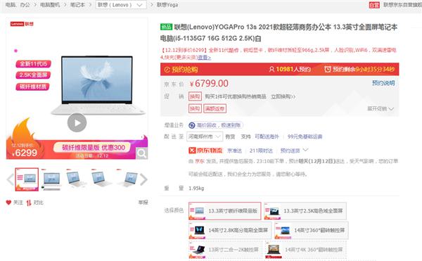Expand promotions with 展开促销
The height and width of the screenshot is (261, 422).
pos(381,109)
